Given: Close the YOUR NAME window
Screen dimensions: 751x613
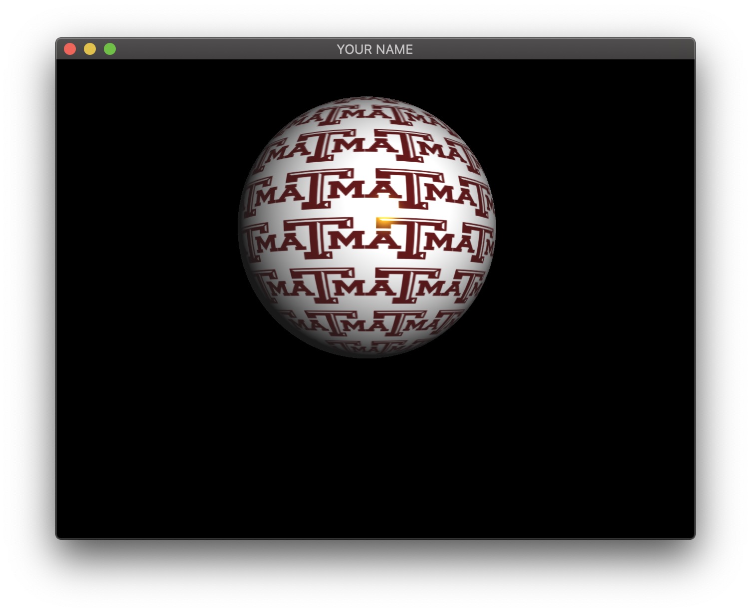Looking at the screenshot, I should click(70, 49).
